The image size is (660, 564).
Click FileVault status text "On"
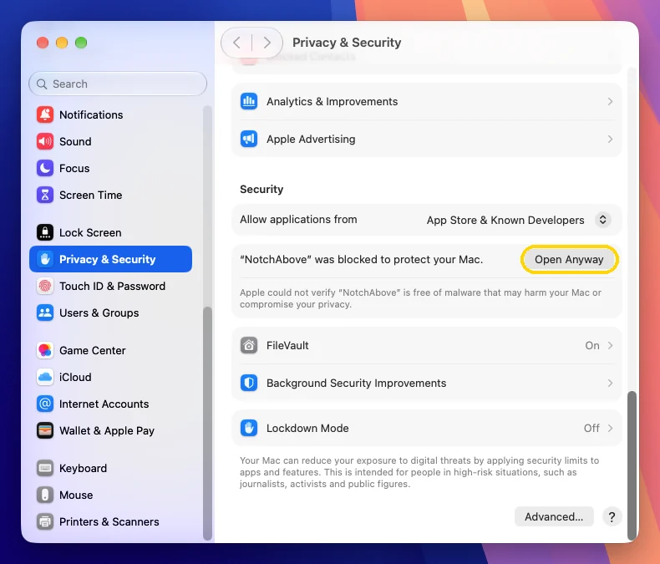tap(591, 346)
